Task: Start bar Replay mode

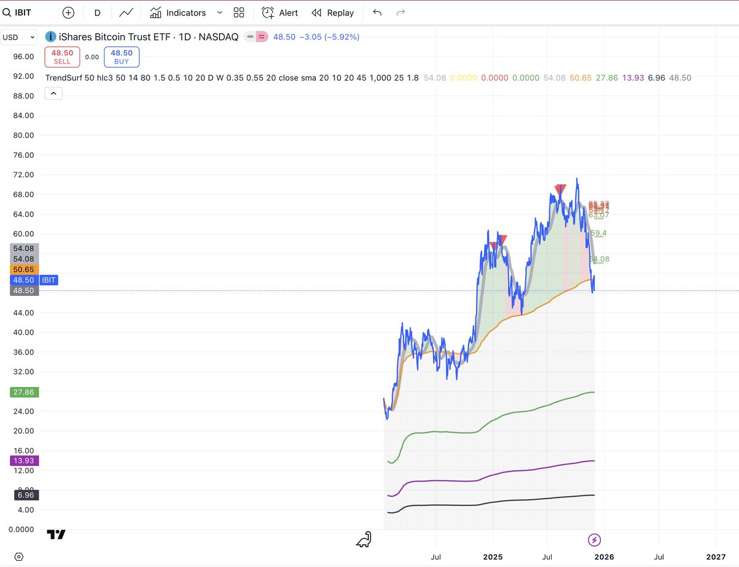Action: (333, 12)
